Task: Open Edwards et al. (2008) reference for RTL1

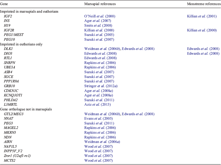Action: point(100,58)
